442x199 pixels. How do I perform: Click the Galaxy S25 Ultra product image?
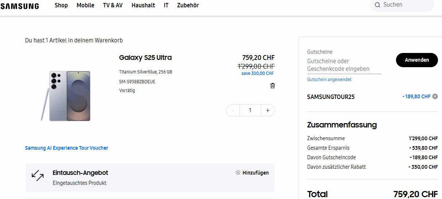(x=66, y=96)
